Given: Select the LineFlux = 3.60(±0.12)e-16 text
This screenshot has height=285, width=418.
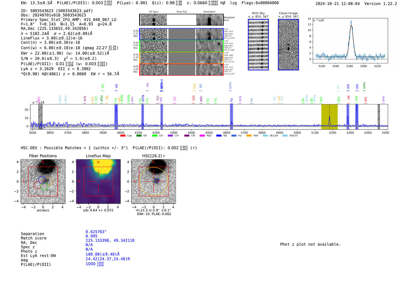Looking at the screenshot, I should coord(52,38).
